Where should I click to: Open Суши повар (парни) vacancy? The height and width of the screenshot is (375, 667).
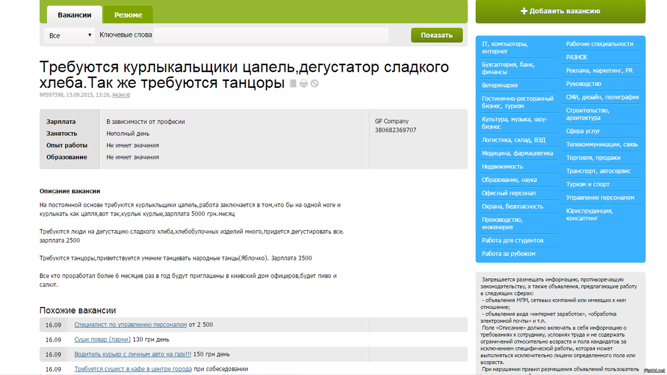click(102, 339)
